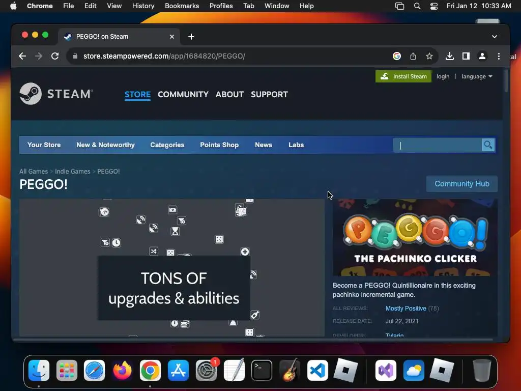Expand the tab search chevron
Screen dimensions: 521x391
click(495, 37)
